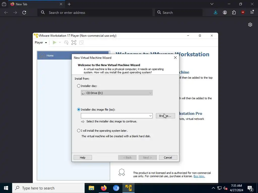The image size is (258, 193).
Task: Open Firefox from the taskbar
Action: (104, 188)
